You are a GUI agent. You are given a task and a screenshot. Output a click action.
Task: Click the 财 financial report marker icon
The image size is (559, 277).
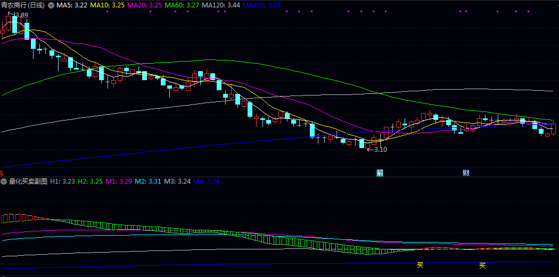466,172
